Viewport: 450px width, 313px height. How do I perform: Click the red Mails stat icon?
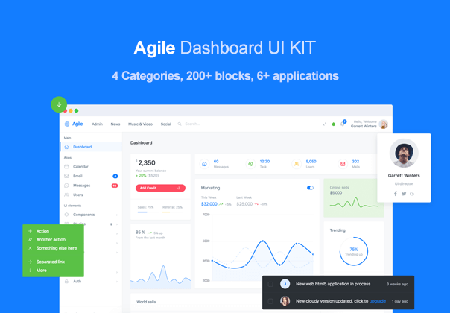tap(343, 164)
